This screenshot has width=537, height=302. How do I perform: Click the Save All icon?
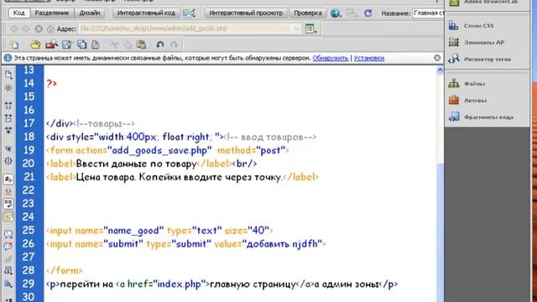tap(82, 44)
